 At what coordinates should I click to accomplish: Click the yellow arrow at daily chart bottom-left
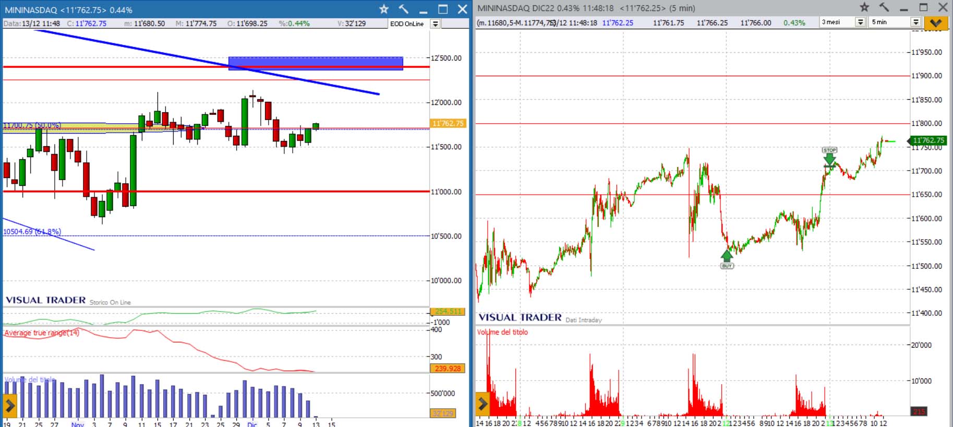(x=9, y=406)
